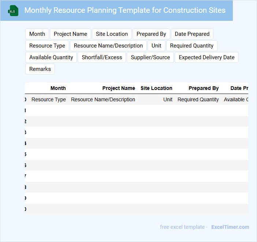Click the Required Quantity cell in table
Screen dimensions: 257x242
198,99
